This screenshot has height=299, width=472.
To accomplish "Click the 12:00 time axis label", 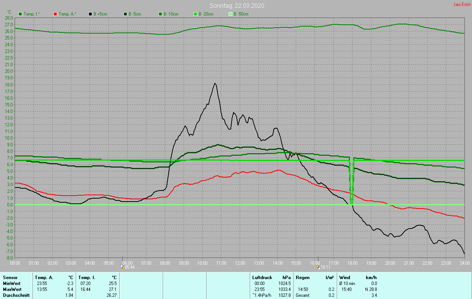I will (240, 263).
